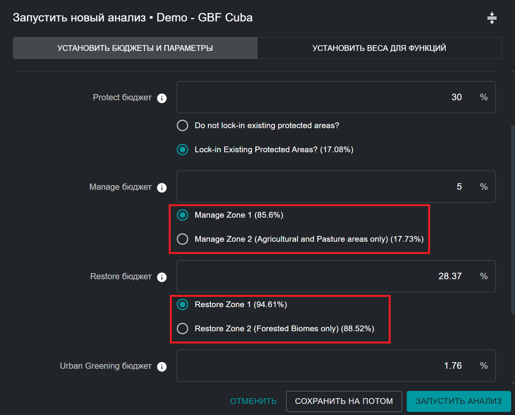This screenshot has height=415, width=515.
Task: Open Установить бюджеты и параметры tab
Action: (x=135, y=48)
